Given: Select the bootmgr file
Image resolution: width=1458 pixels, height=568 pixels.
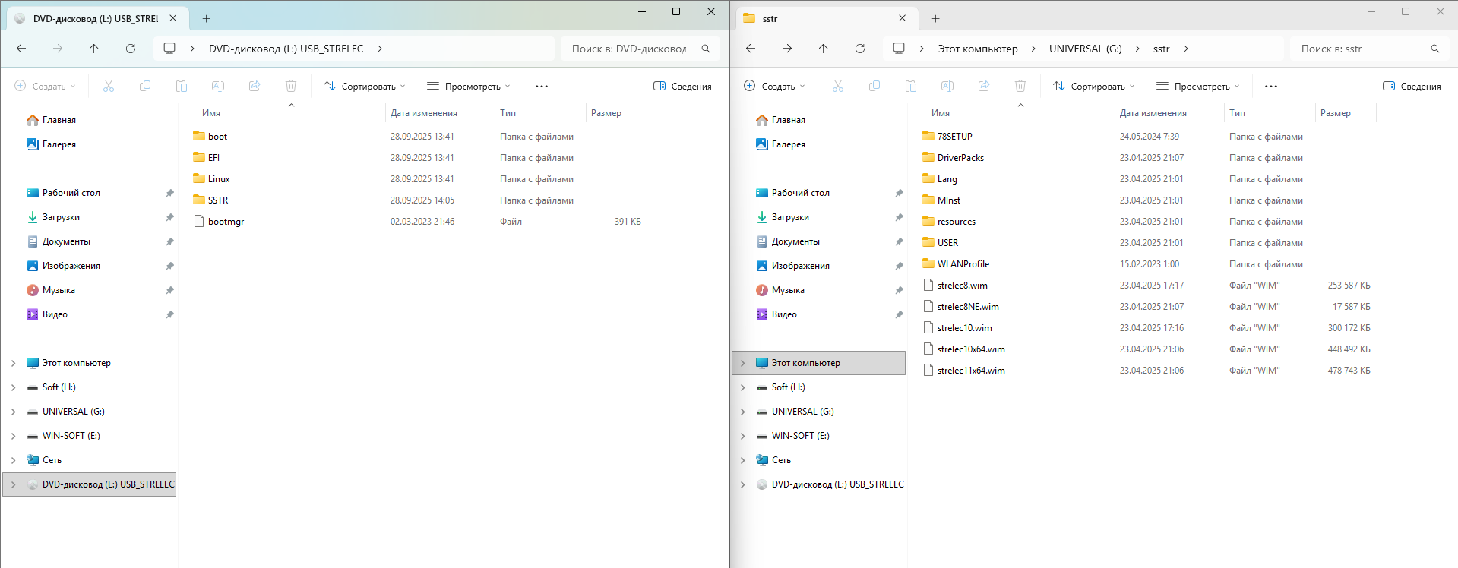Looking at the screenshot, I should point(226,222).
